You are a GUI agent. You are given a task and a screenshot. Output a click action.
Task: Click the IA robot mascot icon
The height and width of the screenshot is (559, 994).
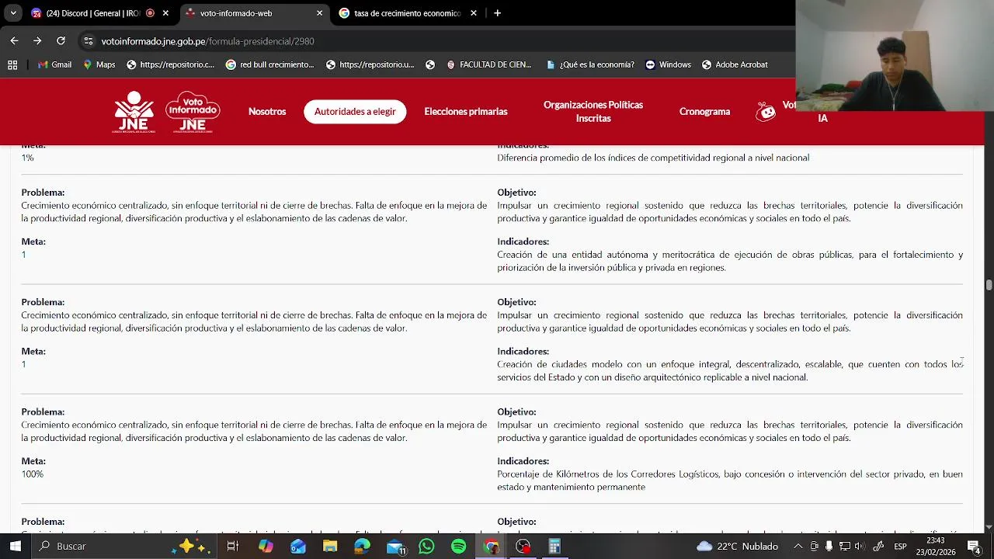[x=766, y=112]
